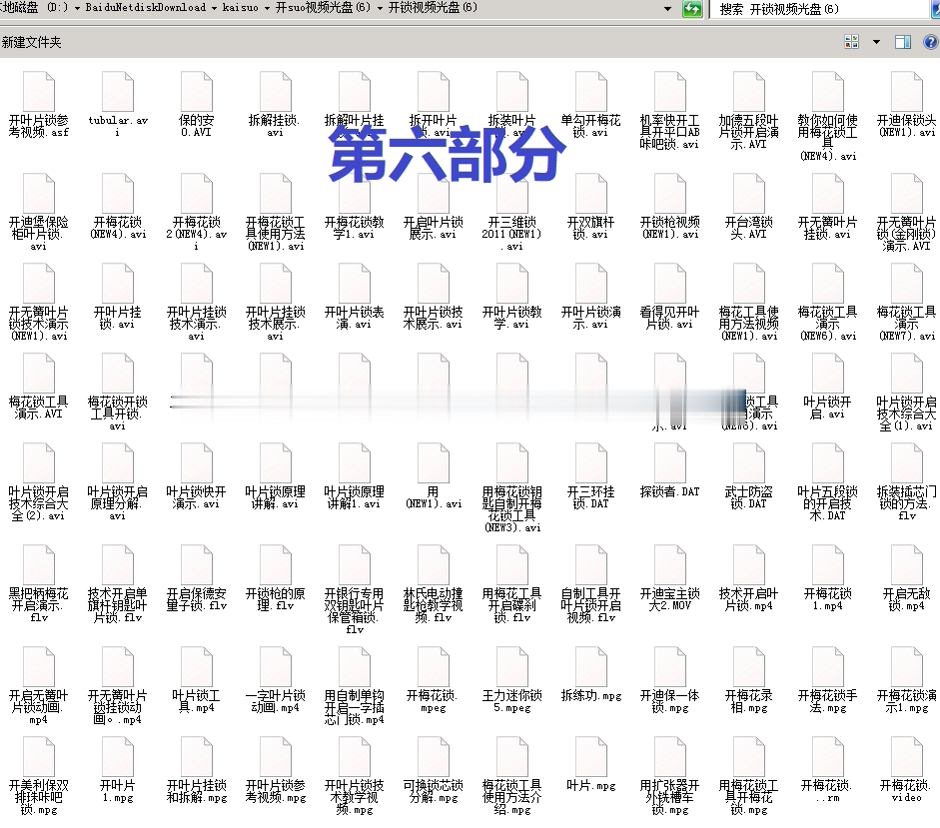The width and height of the screenshot is (940, 828).
Task: Open Help with the question mark icon
Action: point(931,41)
